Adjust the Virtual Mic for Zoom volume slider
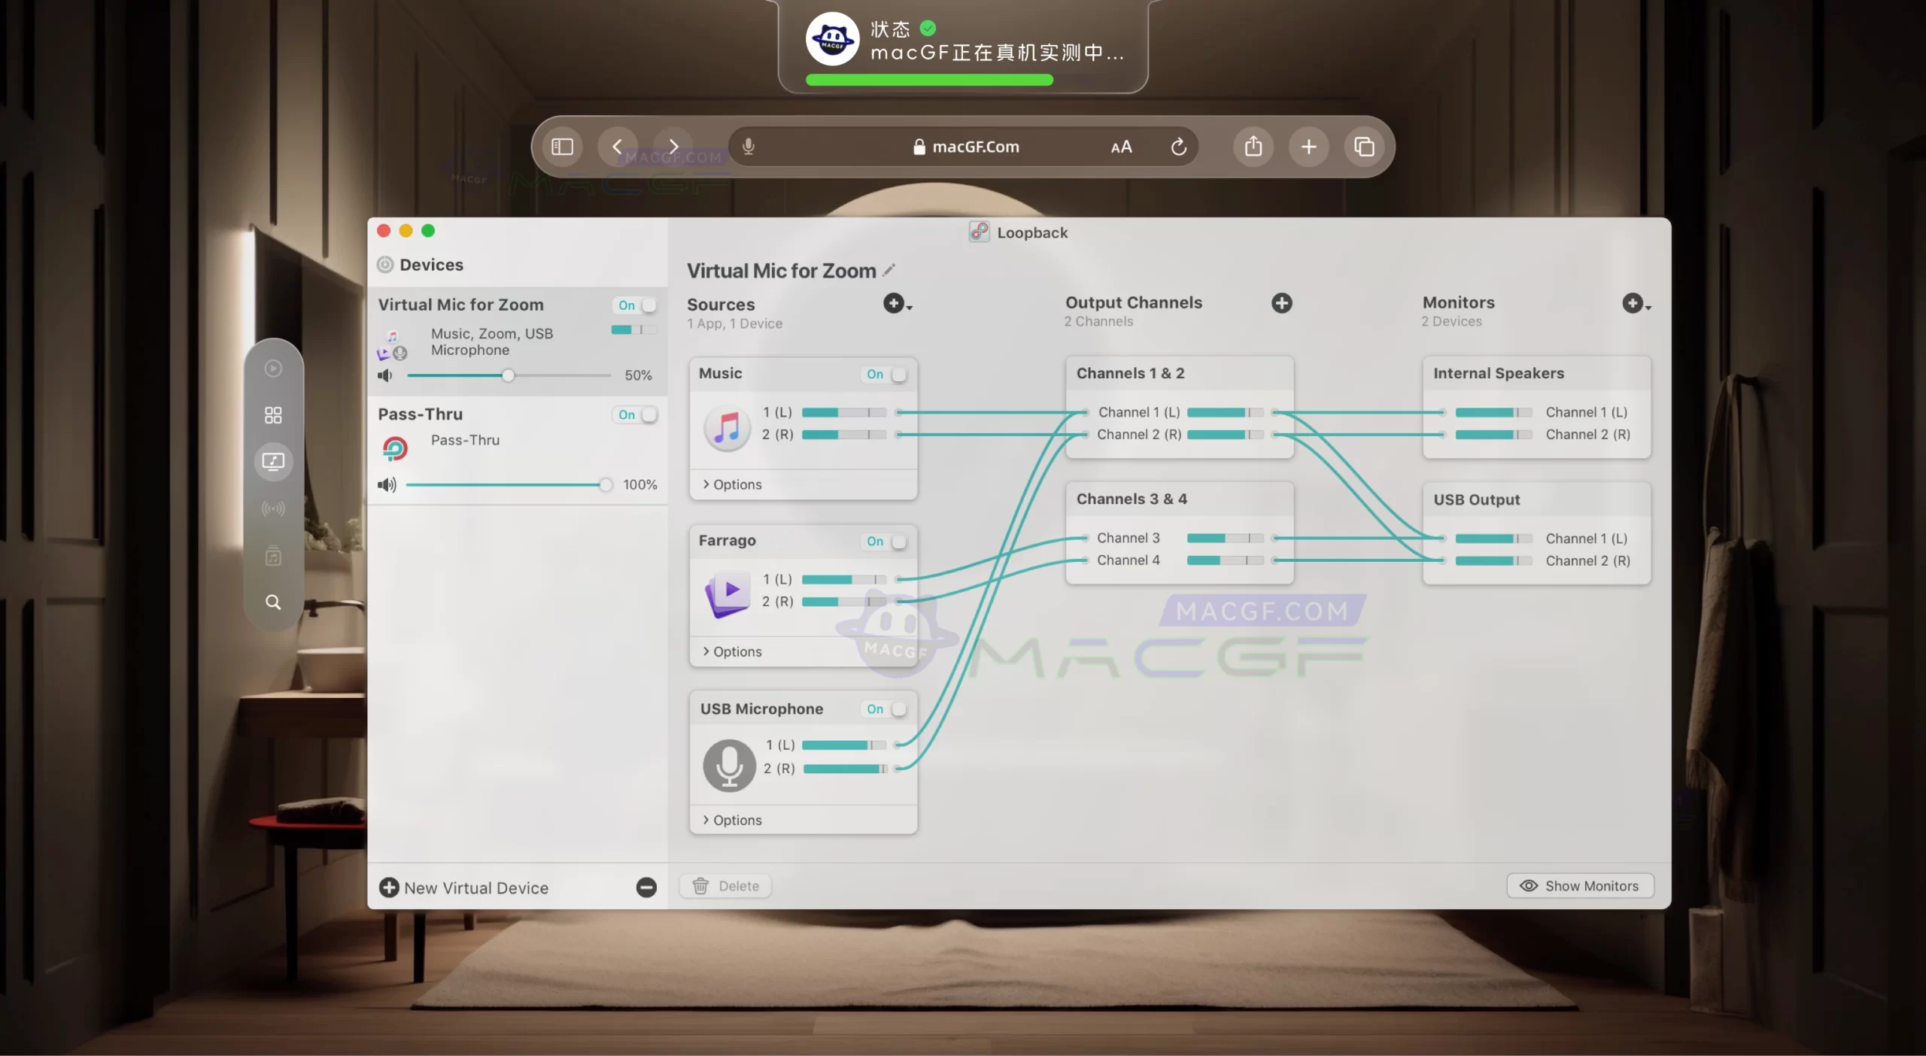1926x1056 pixels. [x=508, y=375]
